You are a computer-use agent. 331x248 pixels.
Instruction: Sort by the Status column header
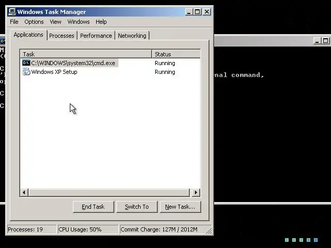176,54
